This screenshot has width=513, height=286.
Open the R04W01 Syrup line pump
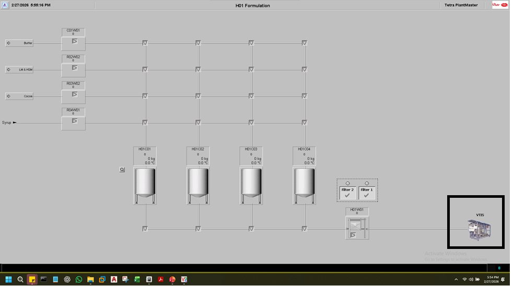point(74,121)
